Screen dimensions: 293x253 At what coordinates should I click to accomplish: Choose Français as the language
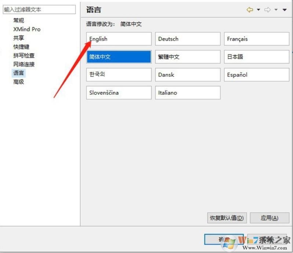coord(257,39)
